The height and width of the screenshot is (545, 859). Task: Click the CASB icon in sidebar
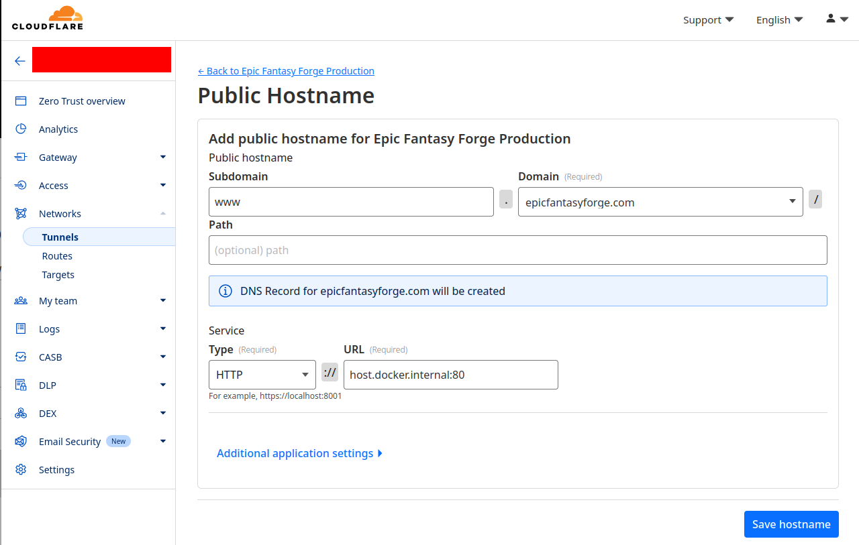(x=21, y=357)
